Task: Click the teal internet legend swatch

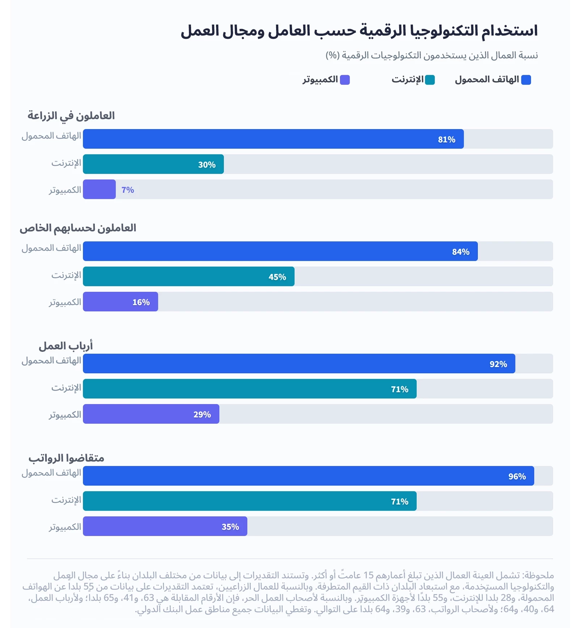Action: click(x=430, y=80)
